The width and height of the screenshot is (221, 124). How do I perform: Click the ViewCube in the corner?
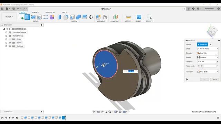pos(212,31)
